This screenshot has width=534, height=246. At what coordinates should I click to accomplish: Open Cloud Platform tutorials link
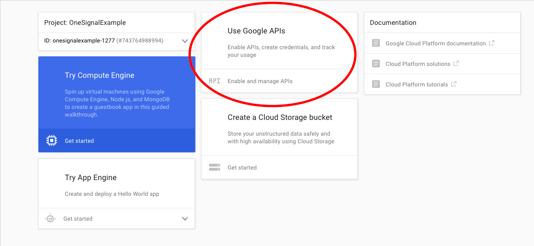coord(417,85)
